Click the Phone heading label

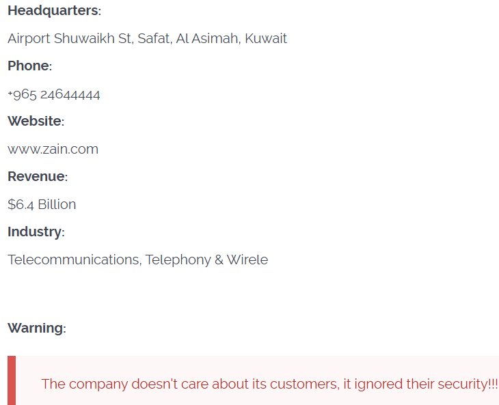click(x=29, y=66)
